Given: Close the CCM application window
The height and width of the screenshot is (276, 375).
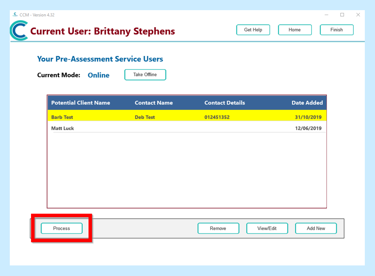Looking at the screenshot, I should 358,15.
